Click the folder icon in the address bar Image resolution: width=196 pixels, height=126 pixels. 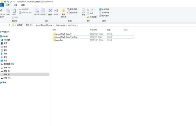pos(13,25)
